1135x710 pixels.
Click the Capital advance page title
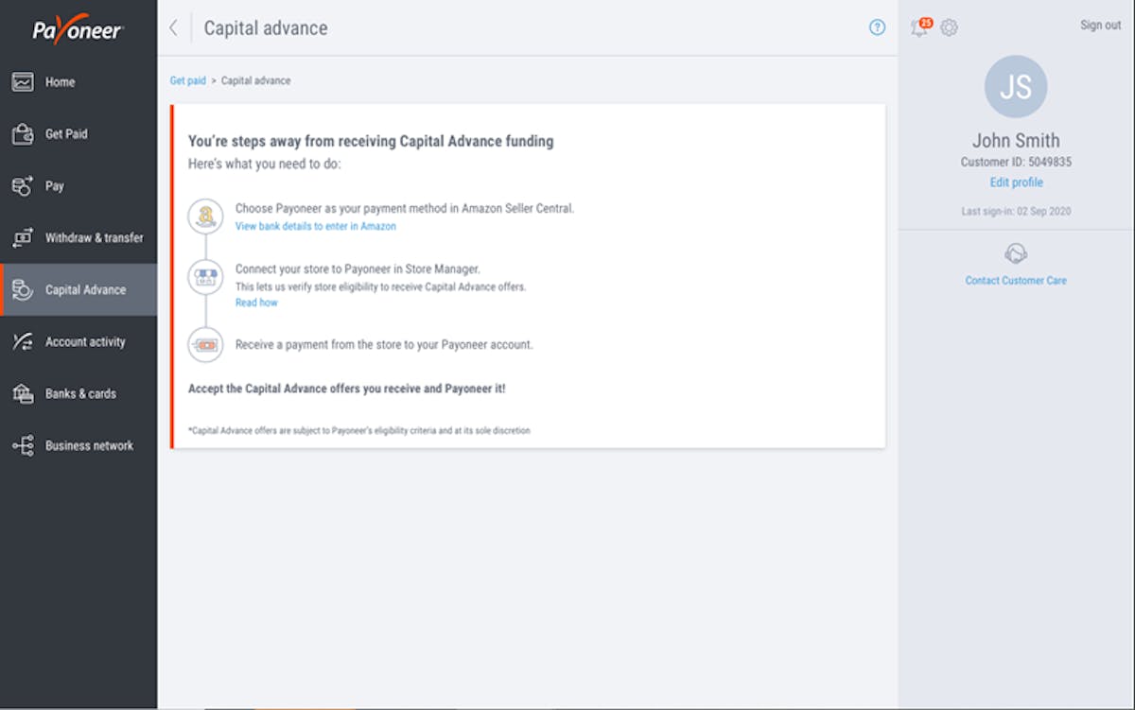[266, 28]
